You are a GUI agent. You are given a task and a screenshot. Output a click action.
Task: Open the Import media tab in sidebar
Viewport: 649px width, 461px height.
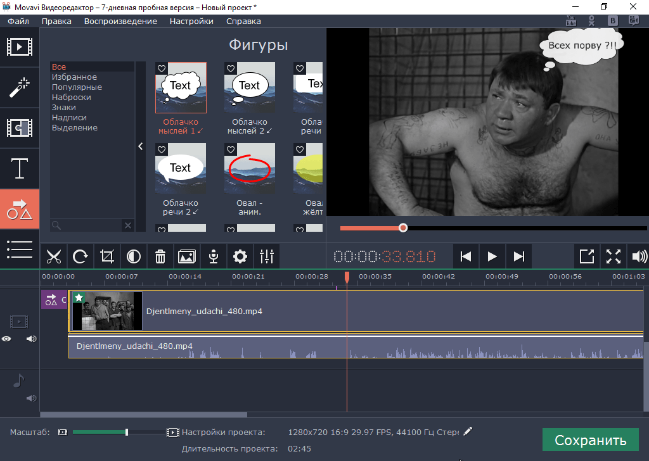coord(20,47)
